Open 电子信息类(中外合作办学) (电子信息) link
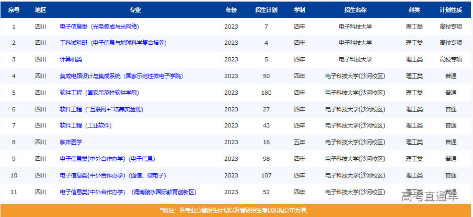Screen dimensions: 473x217 coord(107,159)
